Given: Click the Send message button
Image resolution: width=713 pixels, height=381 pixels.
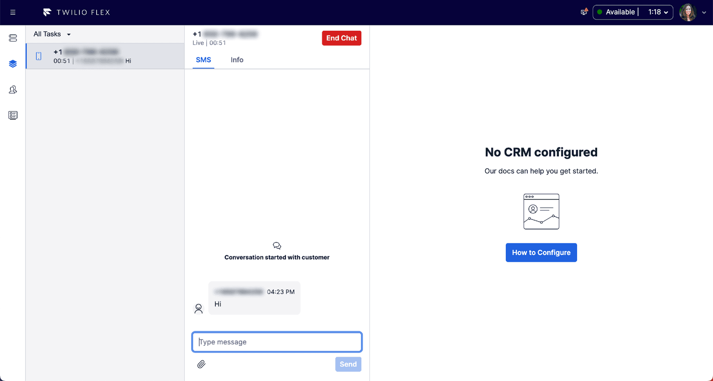Looking at the screenshot, I should click(x=348, y=364).
